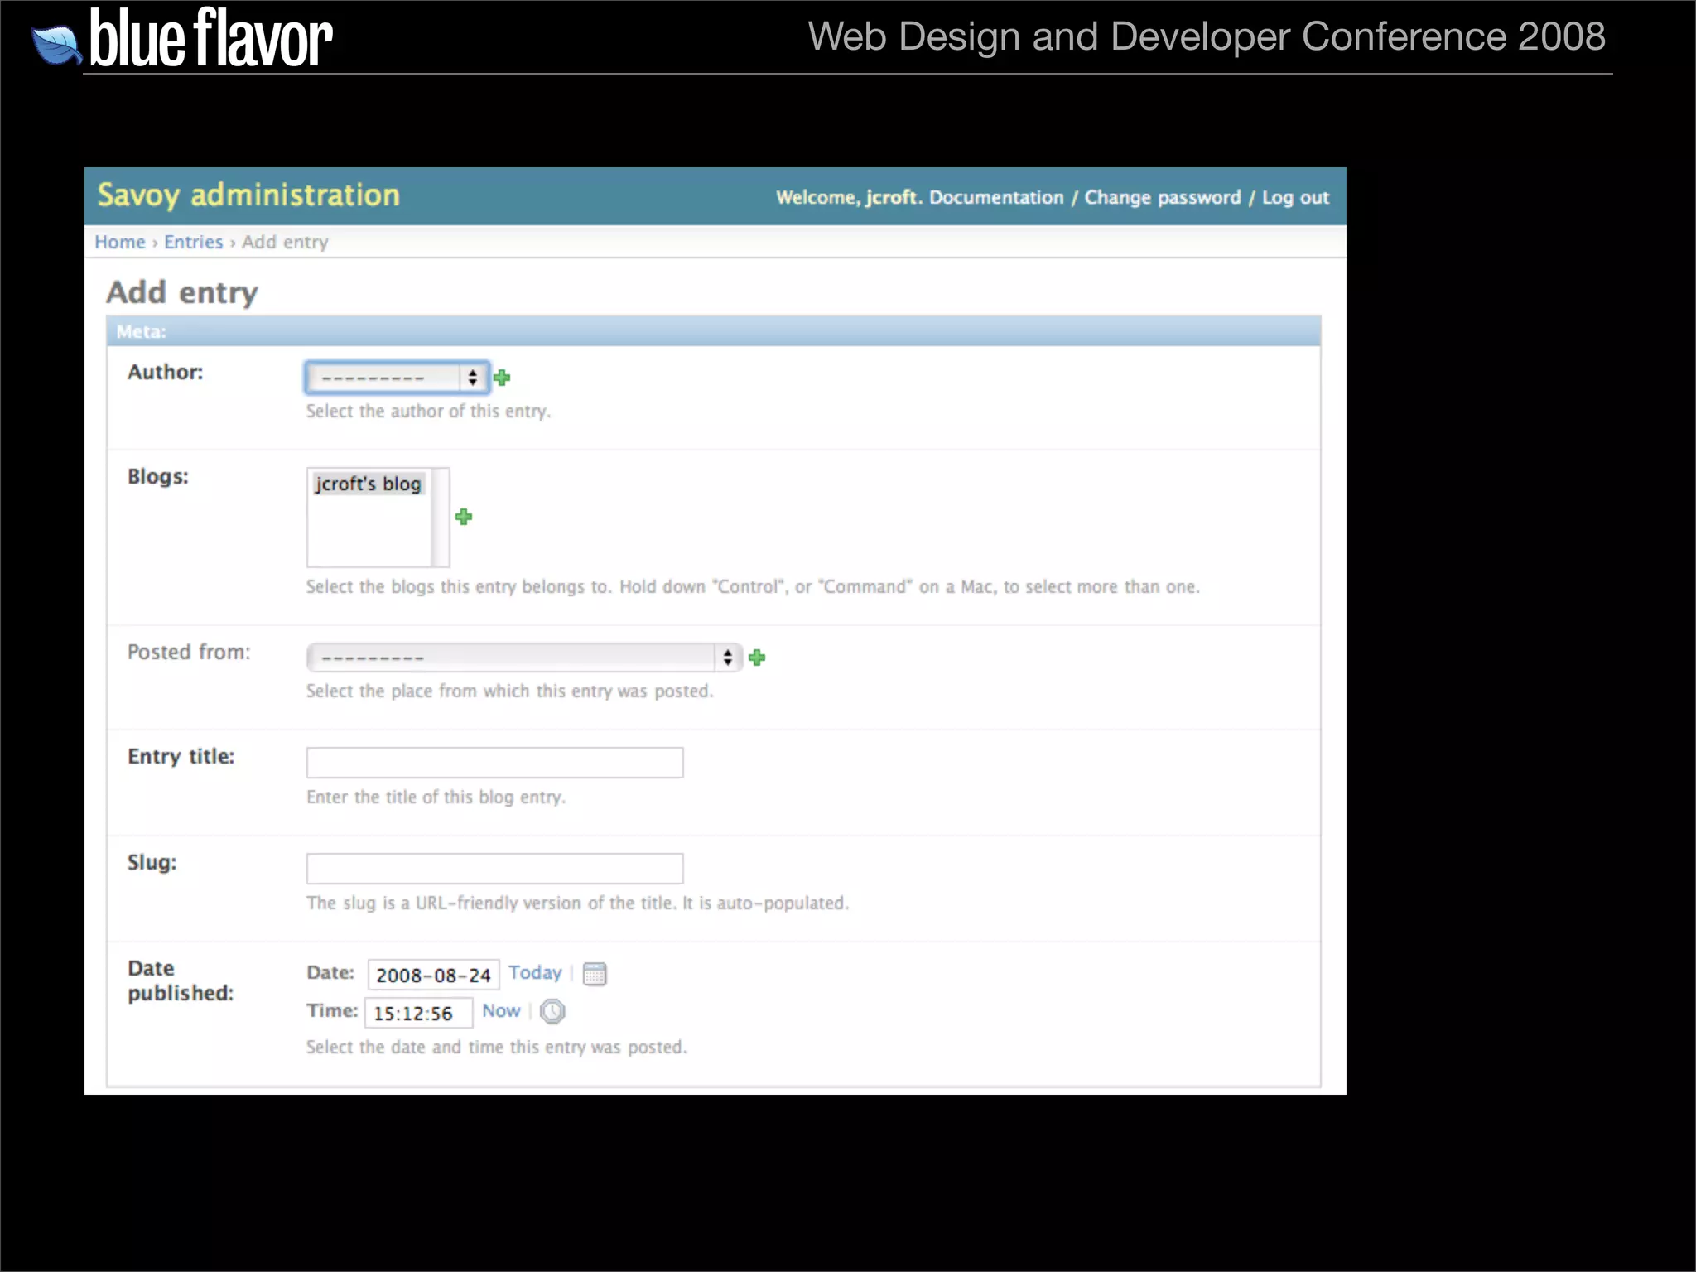Open the calendar date picker icon

[x=595, y=974]
